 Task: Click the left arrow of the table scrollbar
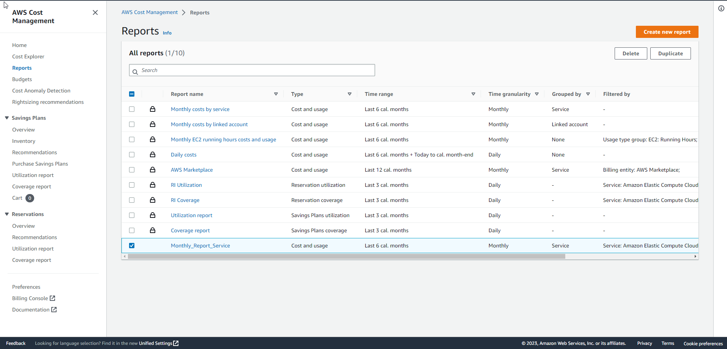coord(125,257)
